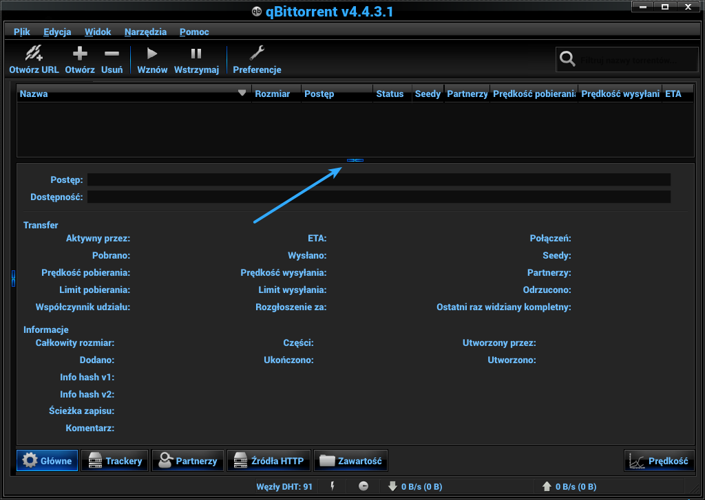Click the Współczynnik udziału label
The image size is (705, 500).
point(83,307)
